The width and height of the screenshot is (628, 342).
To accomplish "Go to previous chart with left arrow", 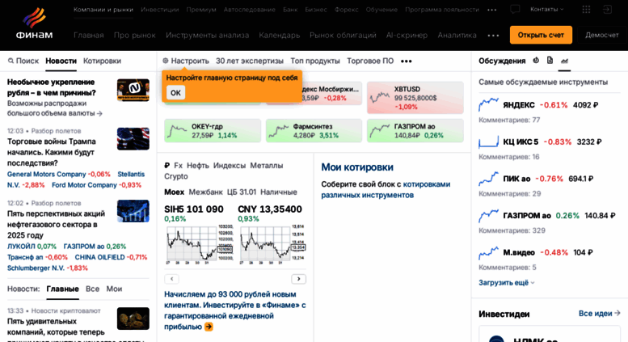I will (x=171, y=279).
